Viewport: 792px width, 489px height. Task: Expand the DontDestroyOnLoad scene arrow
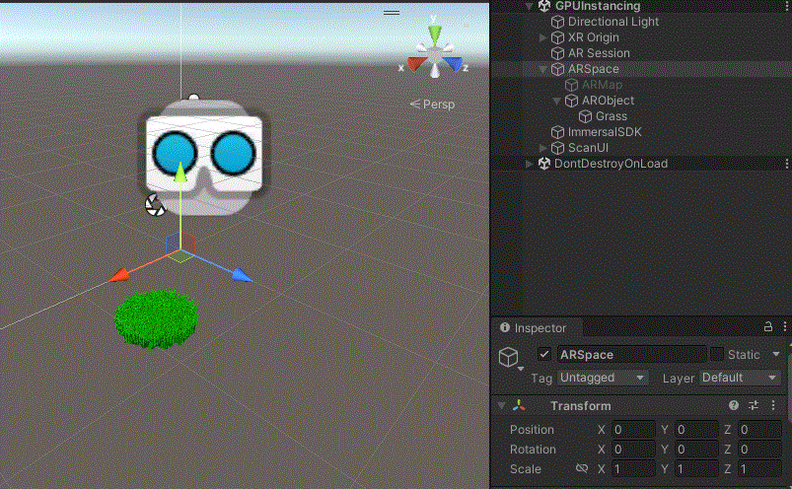click(x=529, y=164)
